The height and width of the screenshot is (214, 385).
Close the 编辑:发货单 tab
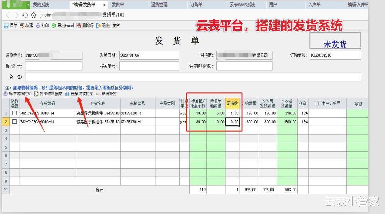(104, 5)
